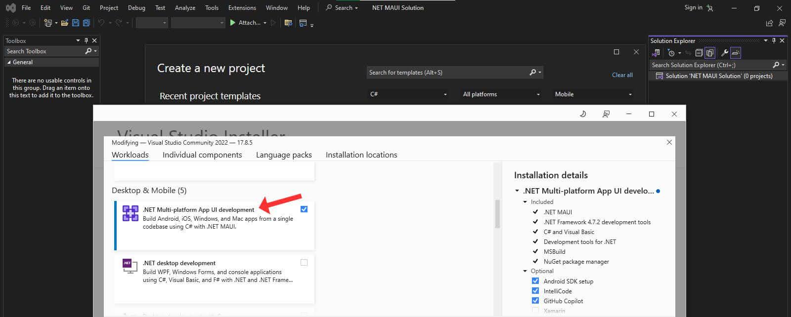Click the green Attach play button

click(233, 23)
